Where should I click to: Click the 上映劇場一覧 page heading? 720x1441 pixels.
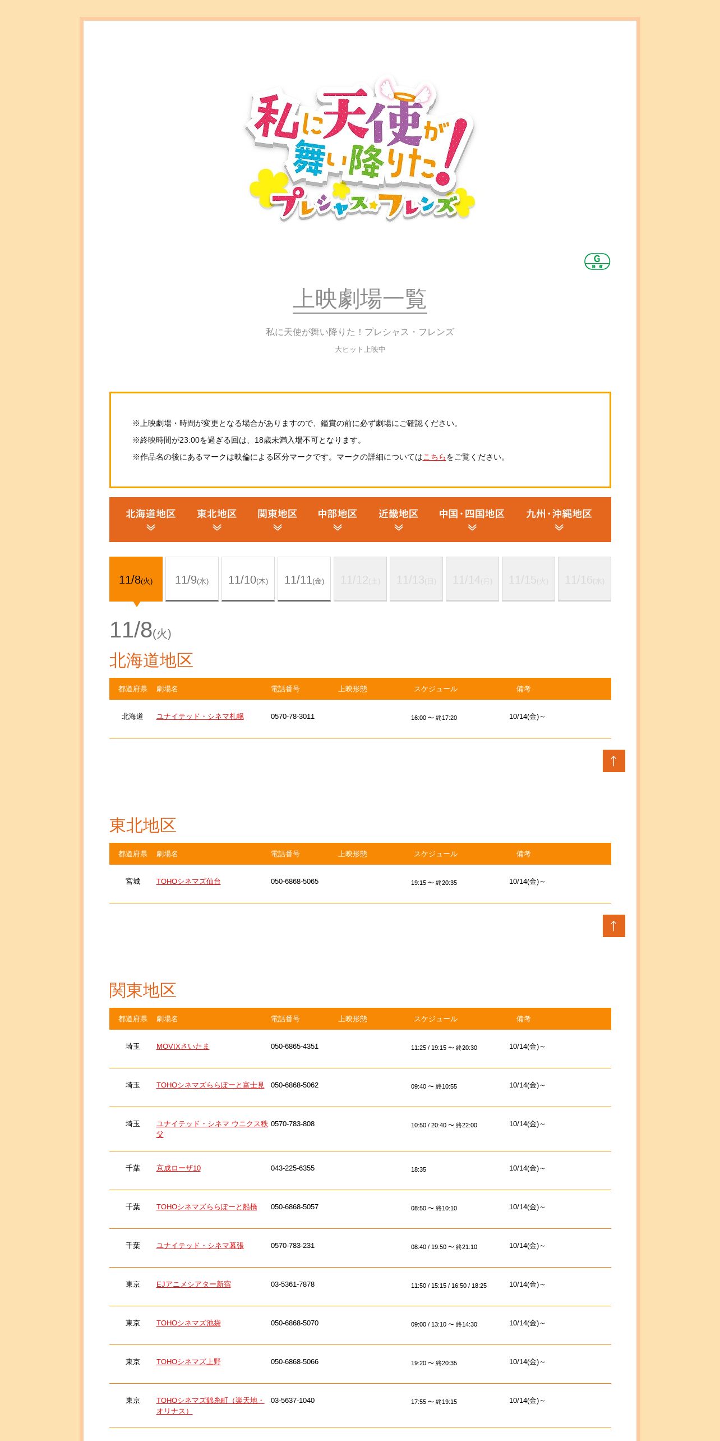coord(360,299)
